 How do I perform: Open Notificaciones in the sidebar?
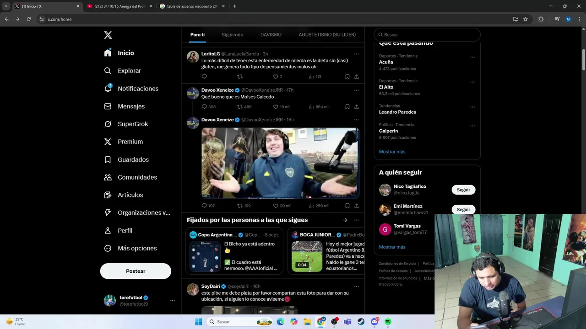pos(131,89)
